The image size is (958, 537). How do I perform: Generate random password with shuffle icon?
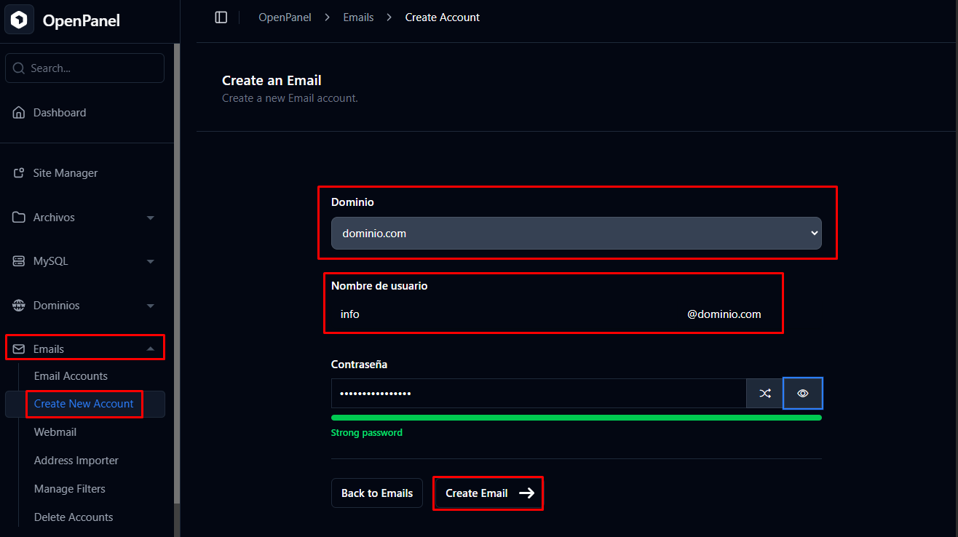tap(765, 394)
